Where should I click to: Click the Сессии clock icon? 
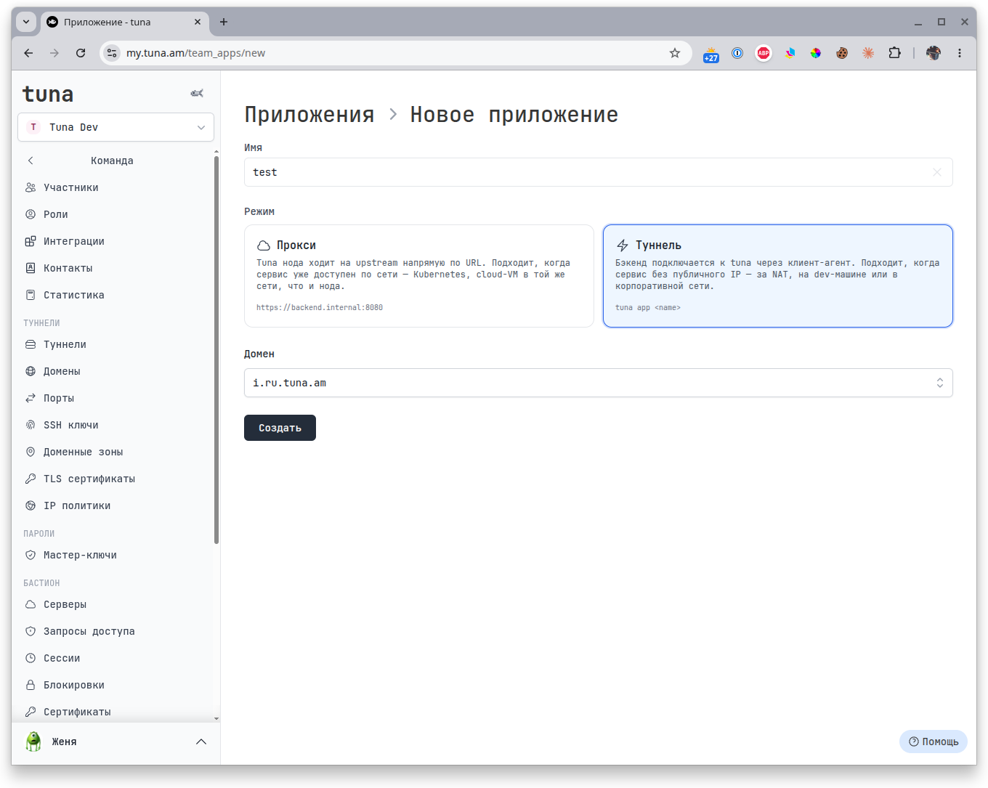point(31,658)
